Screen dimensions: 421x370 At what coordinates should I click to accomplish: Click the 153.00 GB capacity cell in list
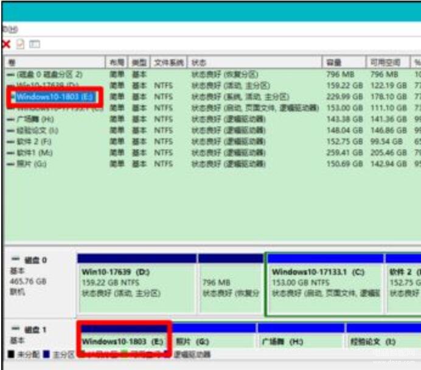pyautogui.click(x=344, y=108)
